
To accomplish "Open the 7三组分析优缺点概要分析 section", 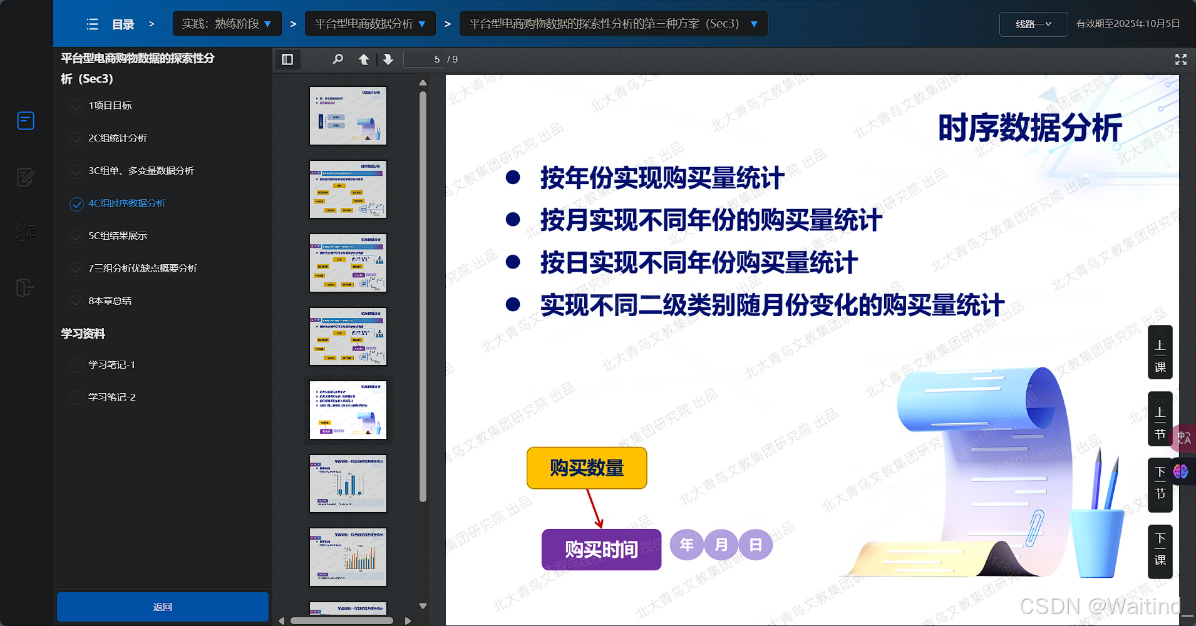I will pyautogui.click(x=143, y=269).
